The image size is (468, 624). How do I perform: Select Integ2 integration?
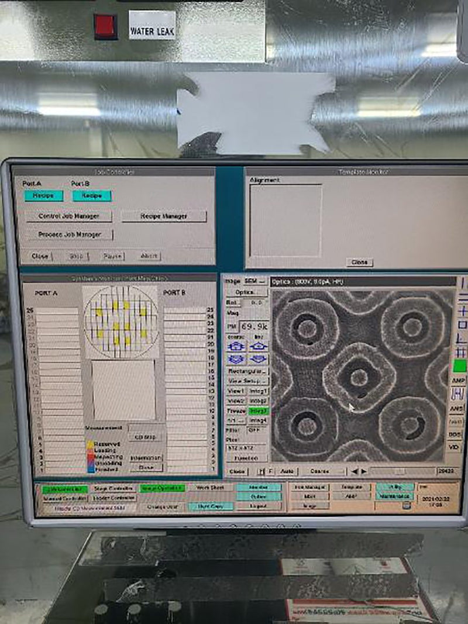(x=259, y=401)
